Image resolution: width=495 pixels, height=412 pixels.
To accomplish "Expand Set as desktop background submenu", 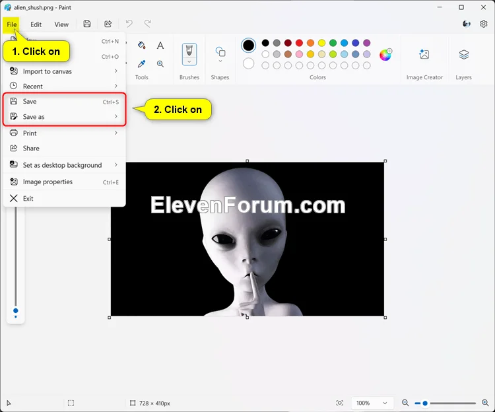I will 116,165.
